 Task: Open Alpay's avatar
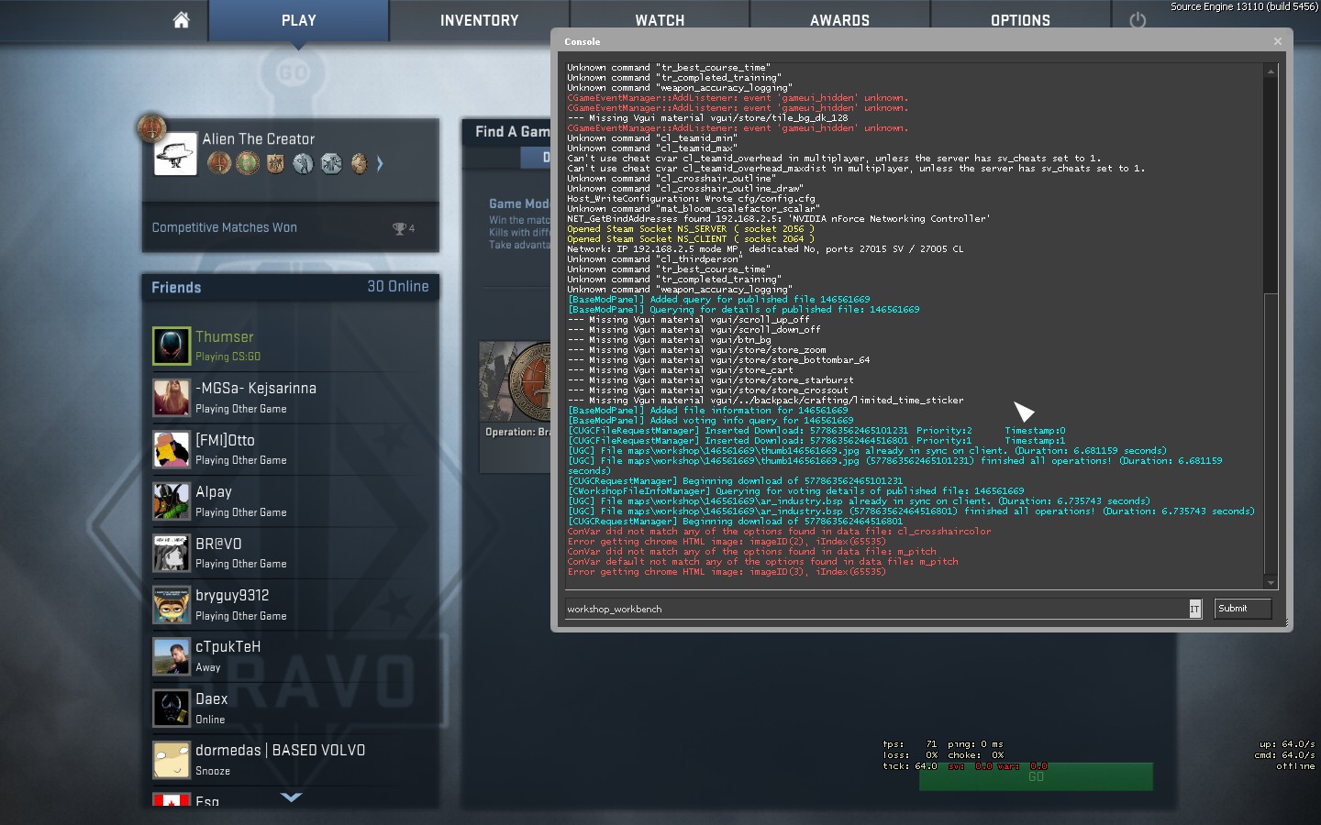(172, 501)
